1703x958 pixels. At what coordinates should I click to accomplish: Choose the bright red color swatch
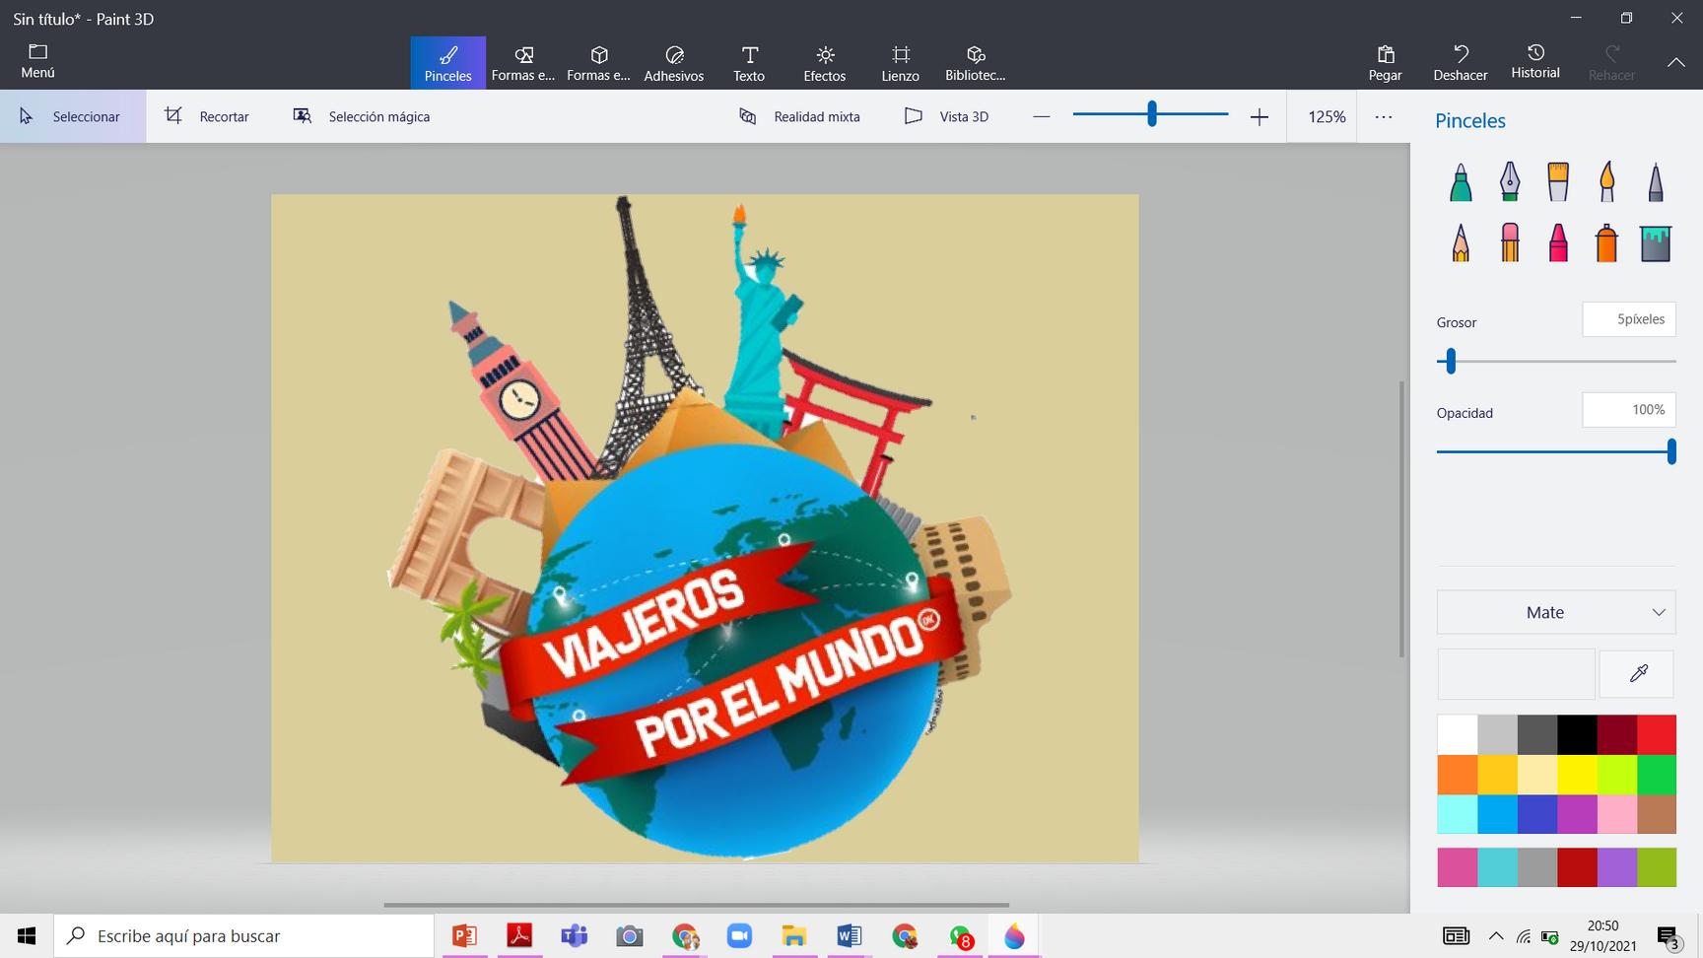click(x=1657, y=735)
